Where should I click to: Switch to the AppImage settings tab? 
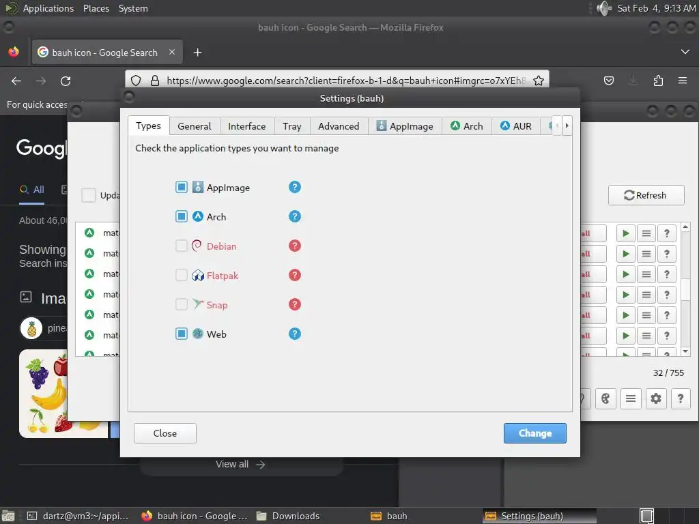[405, 126]
